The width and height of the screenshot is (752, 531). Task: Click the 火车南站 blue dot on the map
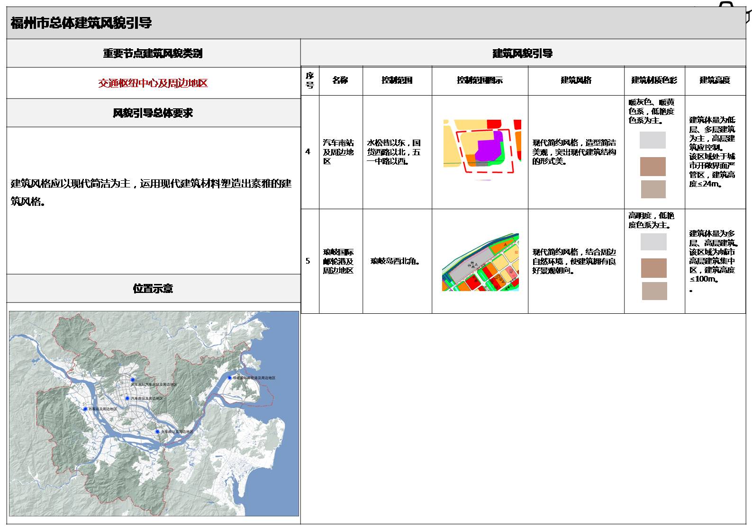coord(157,432)
